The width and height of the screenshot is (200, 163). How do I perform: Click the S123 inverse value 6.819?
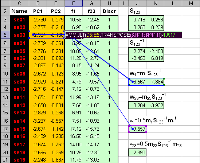click(x=155, y=58)
